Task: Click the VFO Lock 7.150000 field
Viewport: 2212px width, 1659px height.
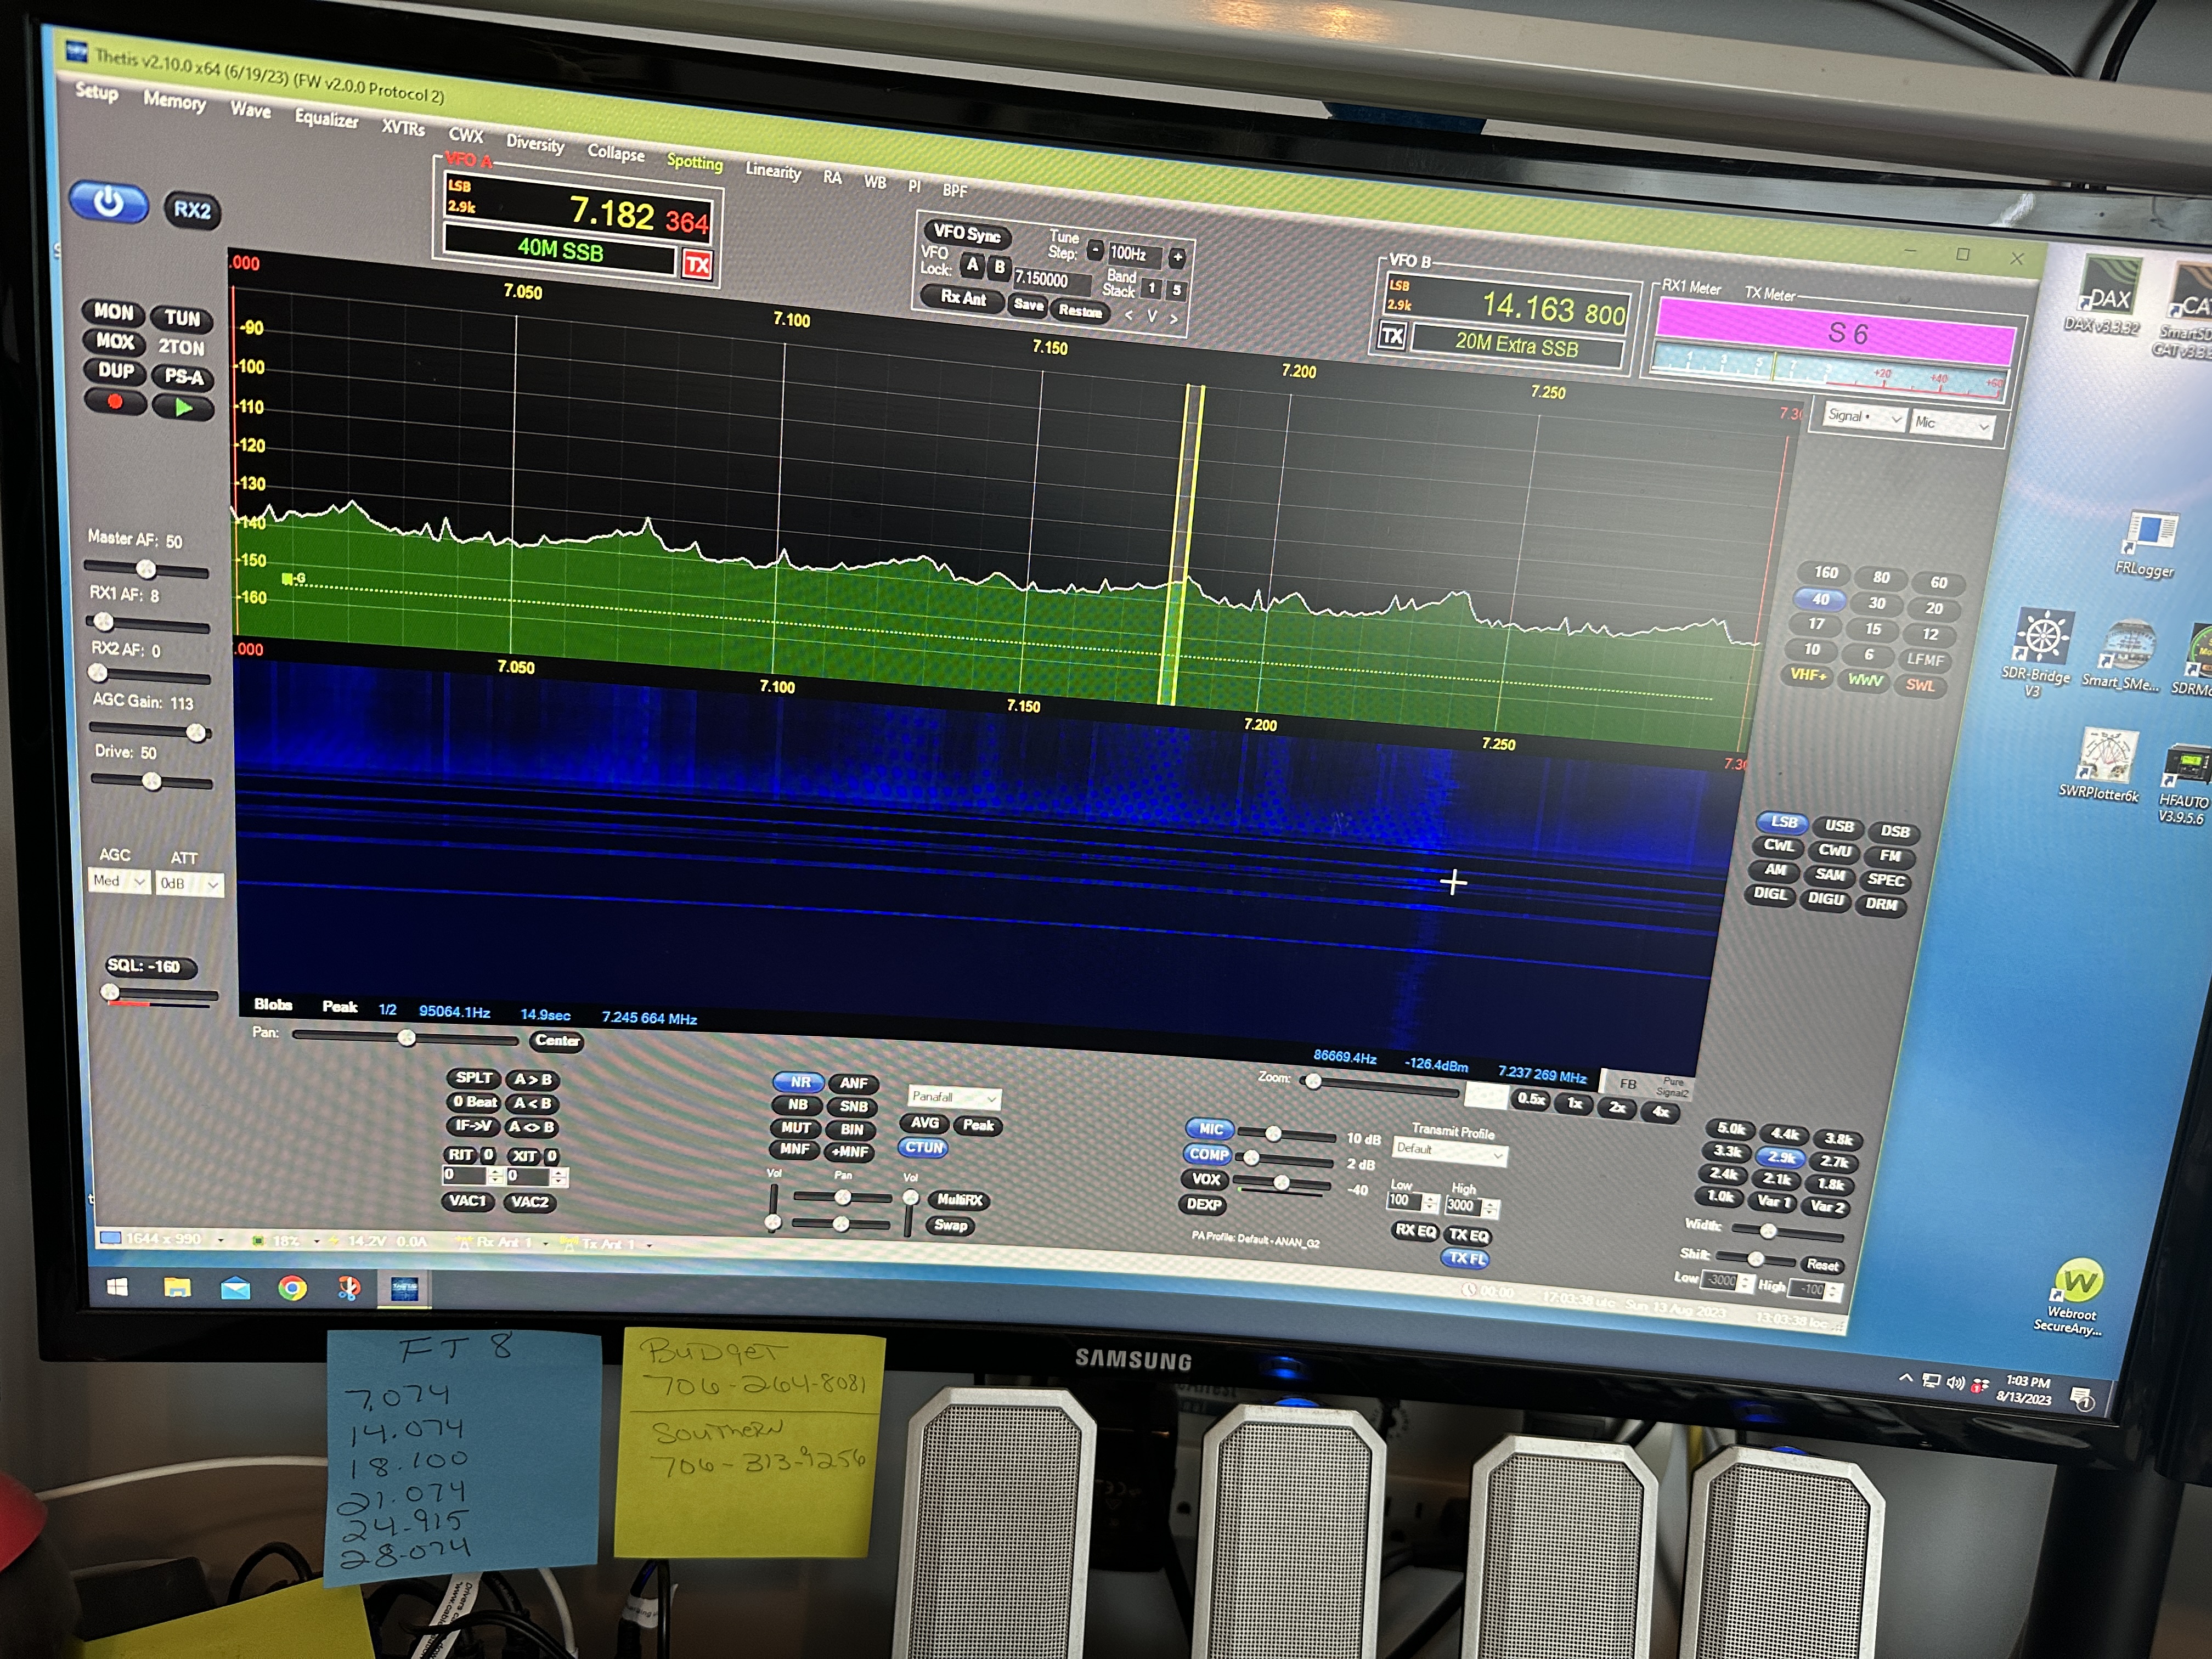Action: 1052,279
